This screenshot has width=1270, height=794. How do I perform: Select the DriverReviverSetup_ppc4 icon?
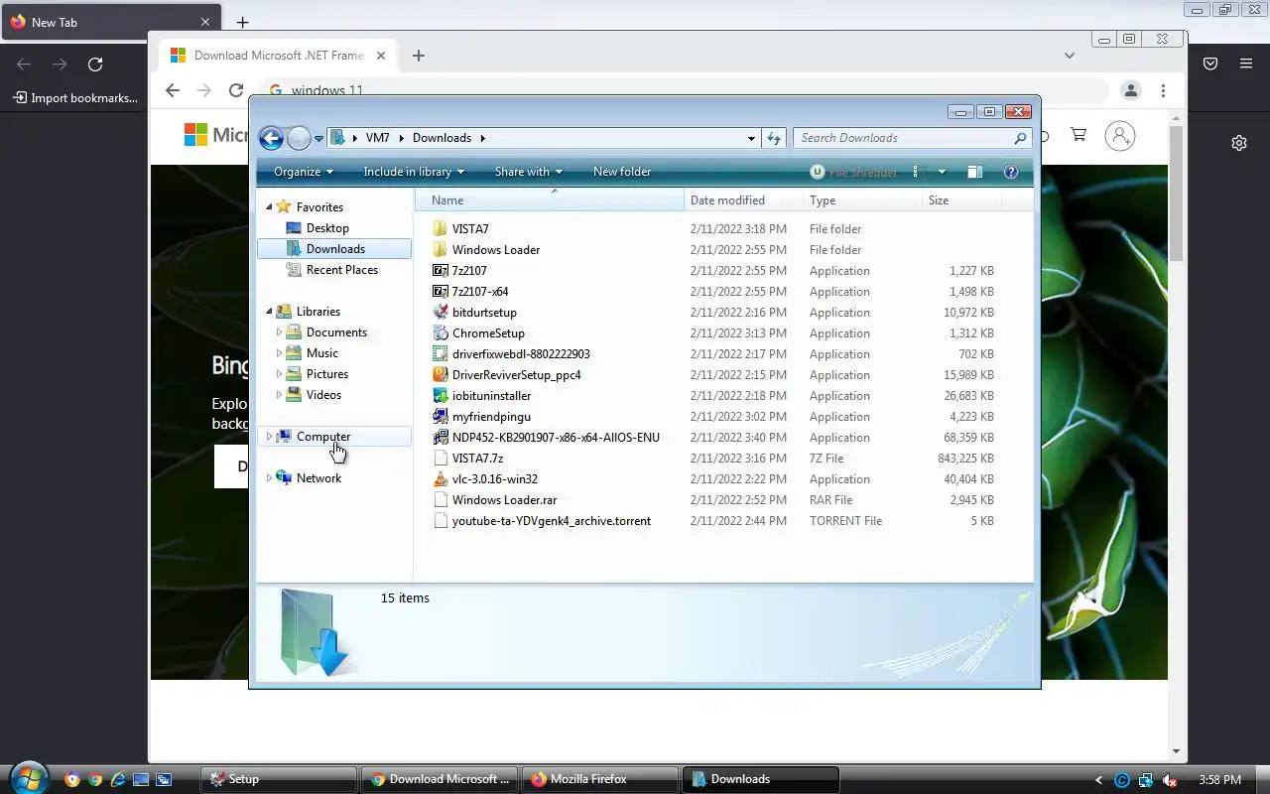(441, 374)
